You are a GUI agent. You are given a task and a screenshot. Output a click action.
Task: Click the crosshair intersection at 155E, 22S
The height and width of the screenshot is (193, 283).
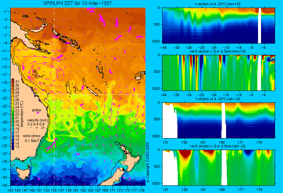click(54, 95)
